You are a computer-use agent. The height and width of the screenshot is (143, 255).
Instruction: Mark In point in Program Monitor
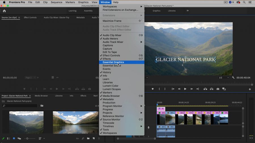(x=159, y=89)
